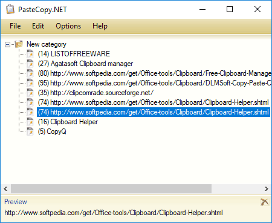Click the clip icon of the (80) Free-Clipboard-Manager URL
This screenshot has height=223, width=272.
[30, 73]
